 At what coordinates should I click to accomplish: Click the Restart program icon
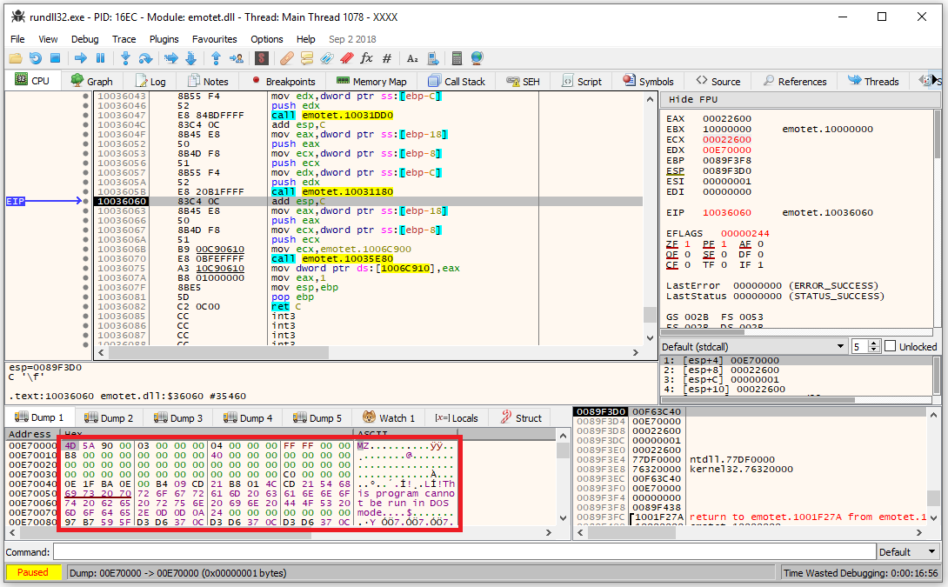pos(35,58)
